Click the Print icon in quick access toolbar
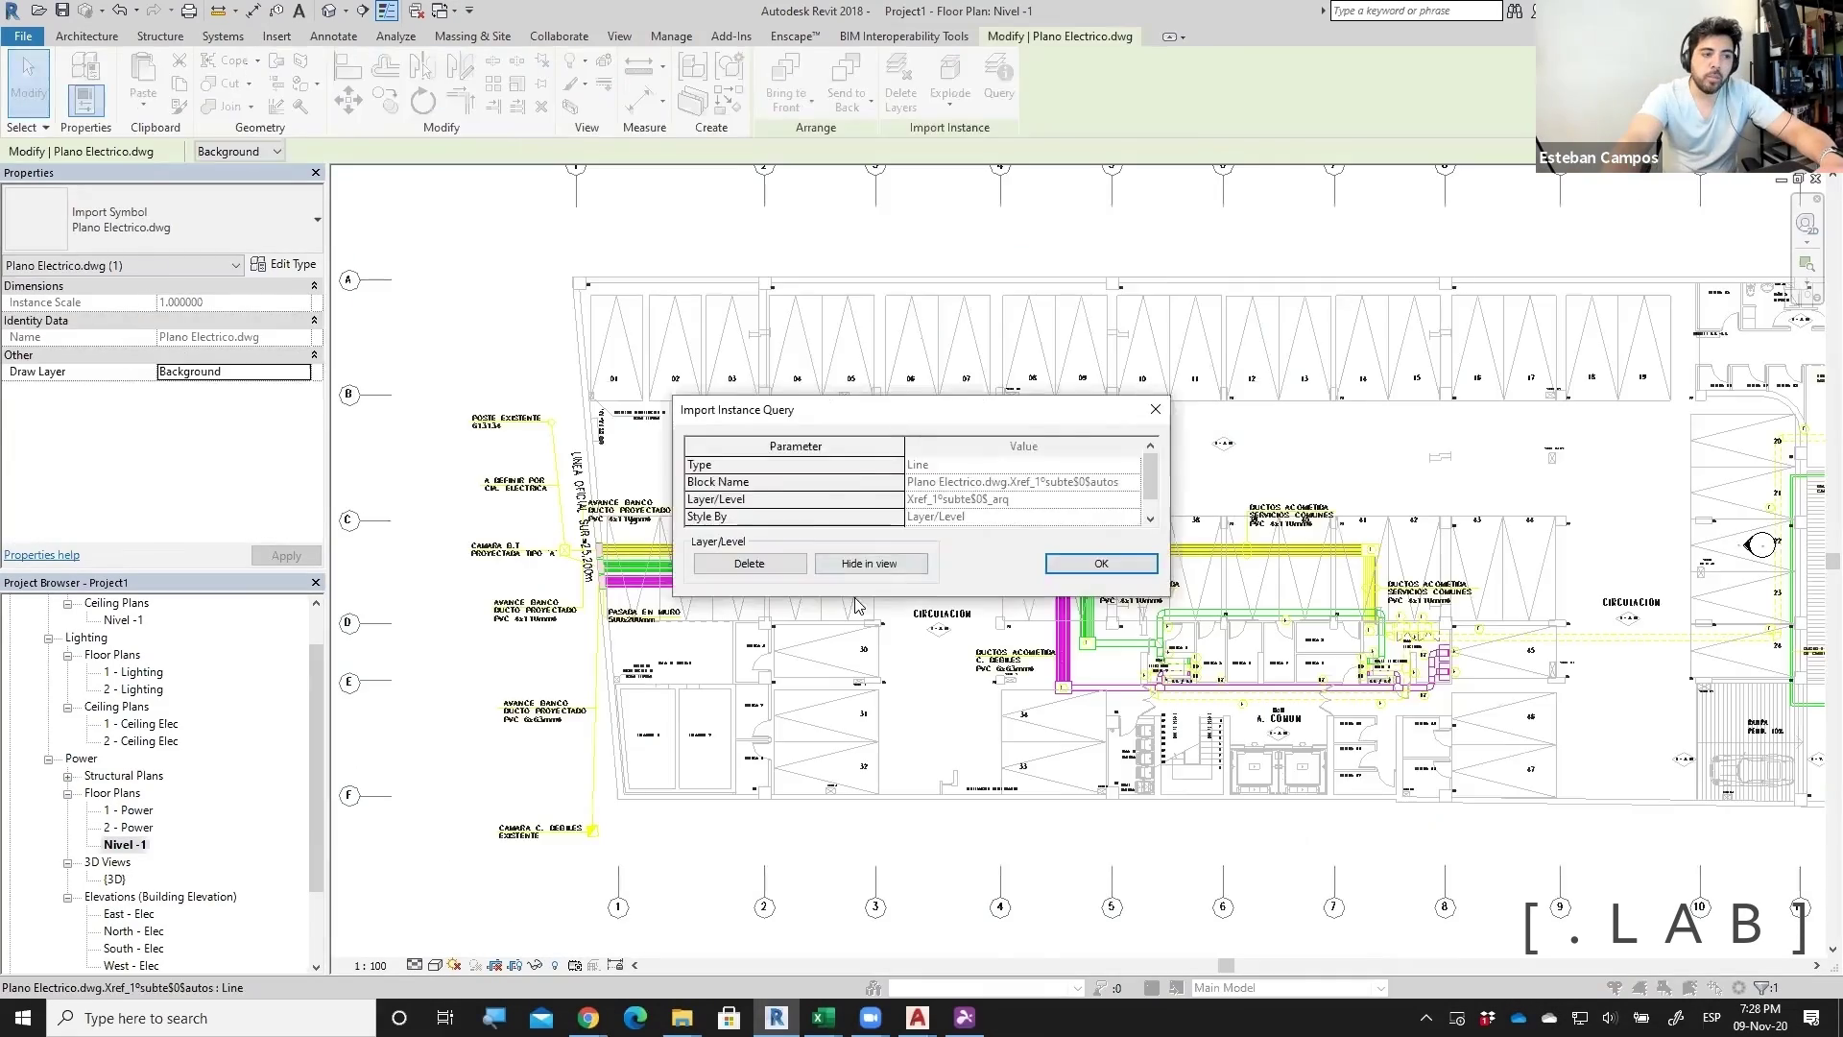 pyautogui.click(x=189, y=11)
